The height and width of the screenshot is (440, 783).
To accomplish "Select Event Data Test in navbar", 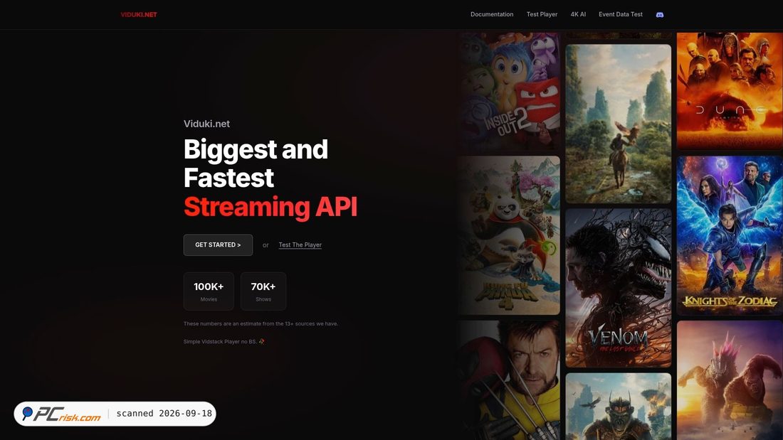I will click(621, 14).
